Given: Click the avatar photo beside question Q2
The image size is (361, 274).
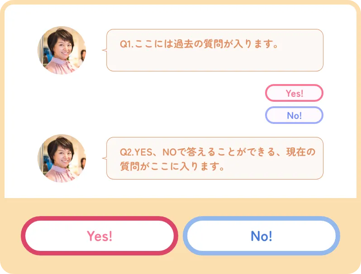Looking at the screenshot, I should [62, 158].
